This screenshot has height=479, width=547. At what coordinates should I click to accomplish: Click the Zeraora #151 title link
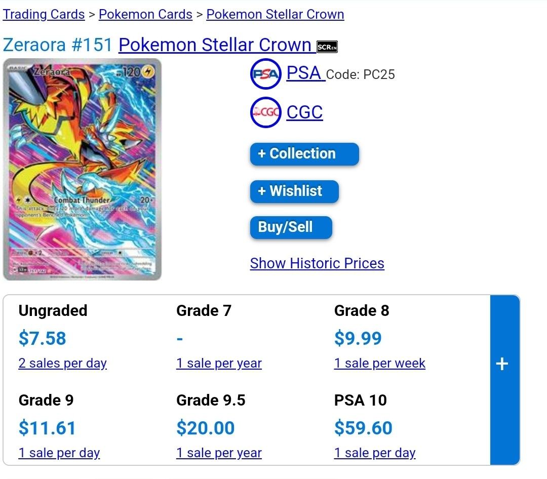[x=56, y=45]
